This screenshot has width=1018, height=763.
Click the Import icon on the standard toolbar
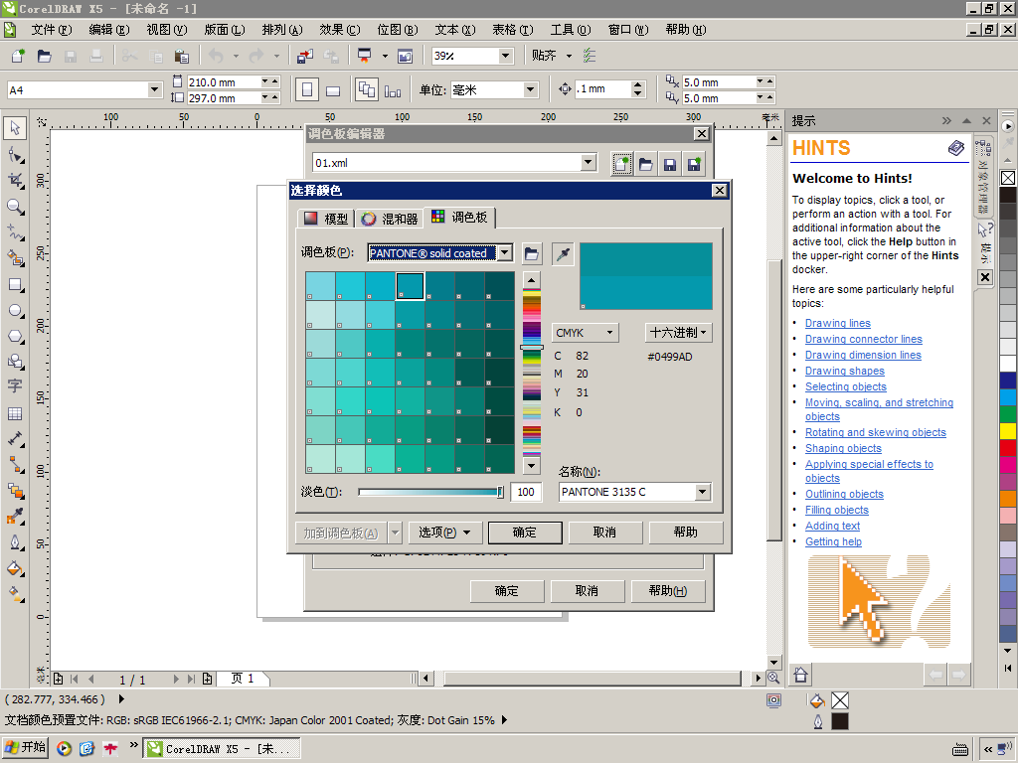[x=304, y=56]
